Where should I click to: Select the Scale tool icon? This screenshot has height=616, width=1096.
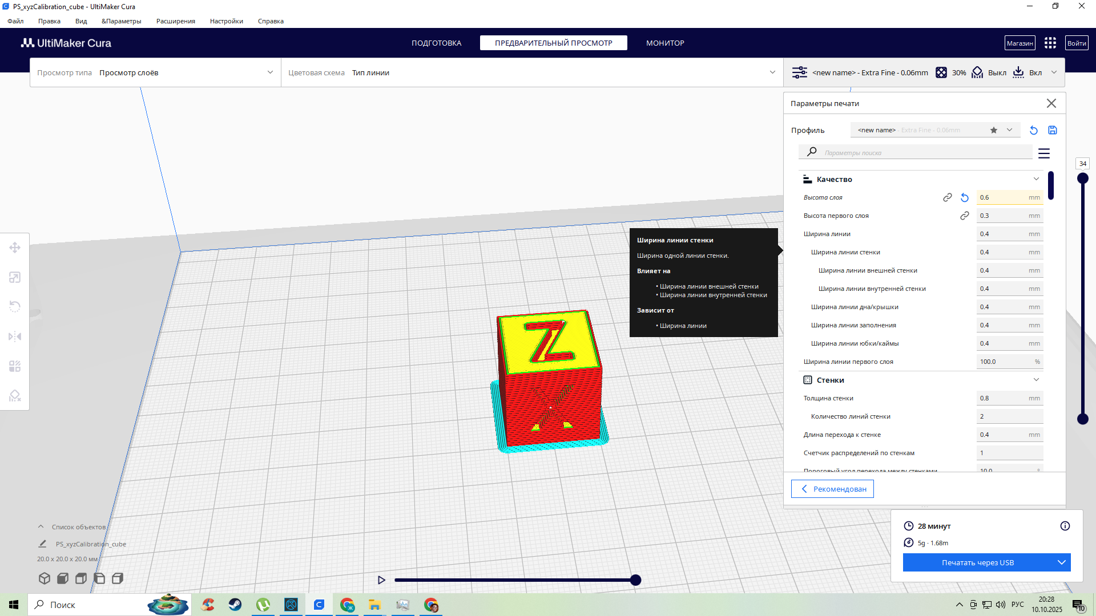tap(15, 277)
